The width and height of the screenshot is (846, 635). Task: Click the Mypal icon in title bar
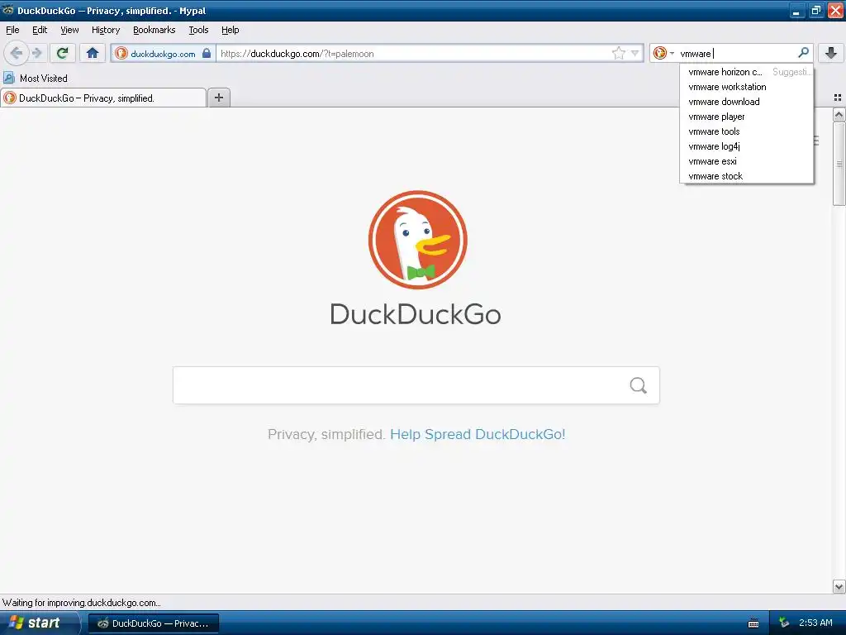[x=8, y=10]
